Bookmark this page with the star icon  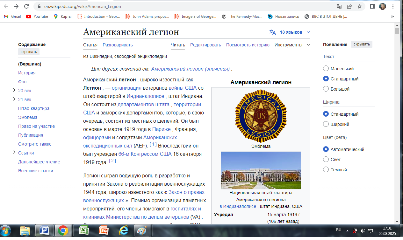[360, 6]
